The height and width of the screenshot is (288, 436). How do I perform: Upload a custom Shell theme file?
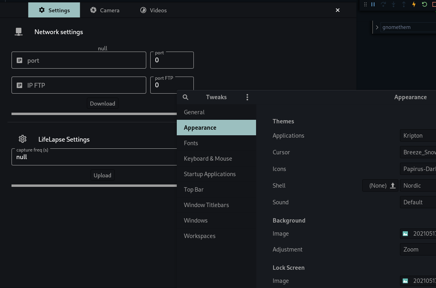(392, 185)
